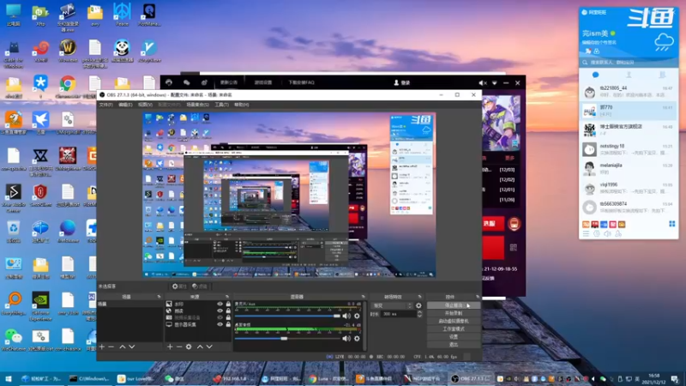Add a new scene with the plus icon
This screenshot has width=686, height=386.
(102, 347)
